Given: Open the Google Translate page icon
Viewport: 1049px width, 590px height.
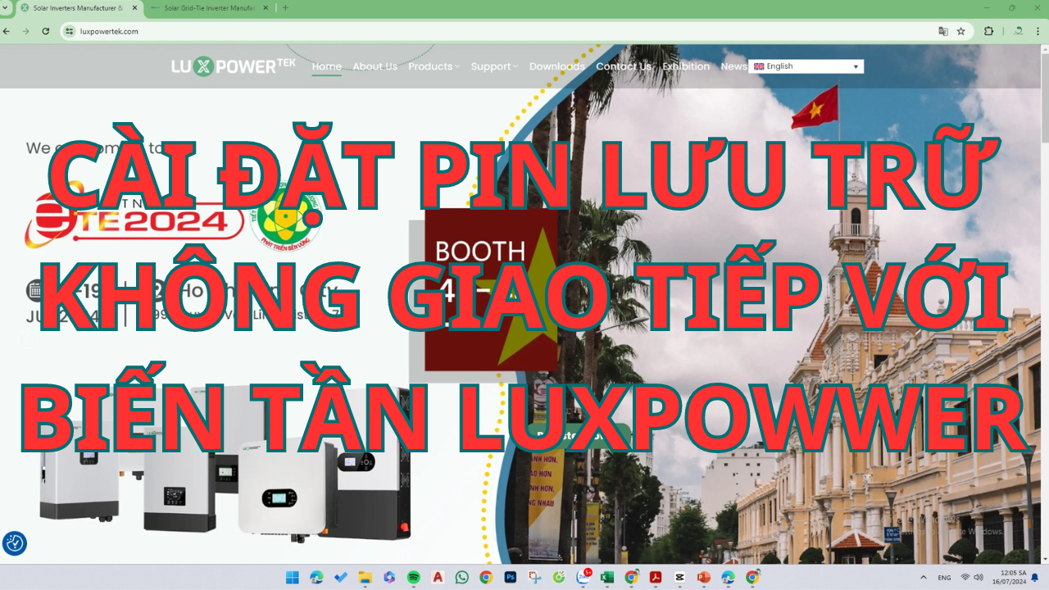Looking at the screenshot, I should point(943,31).
